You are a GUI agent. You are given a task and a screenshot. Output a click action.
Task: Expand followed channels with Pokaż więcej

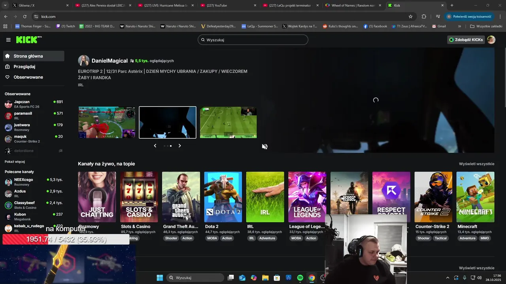tap(15, 162)
